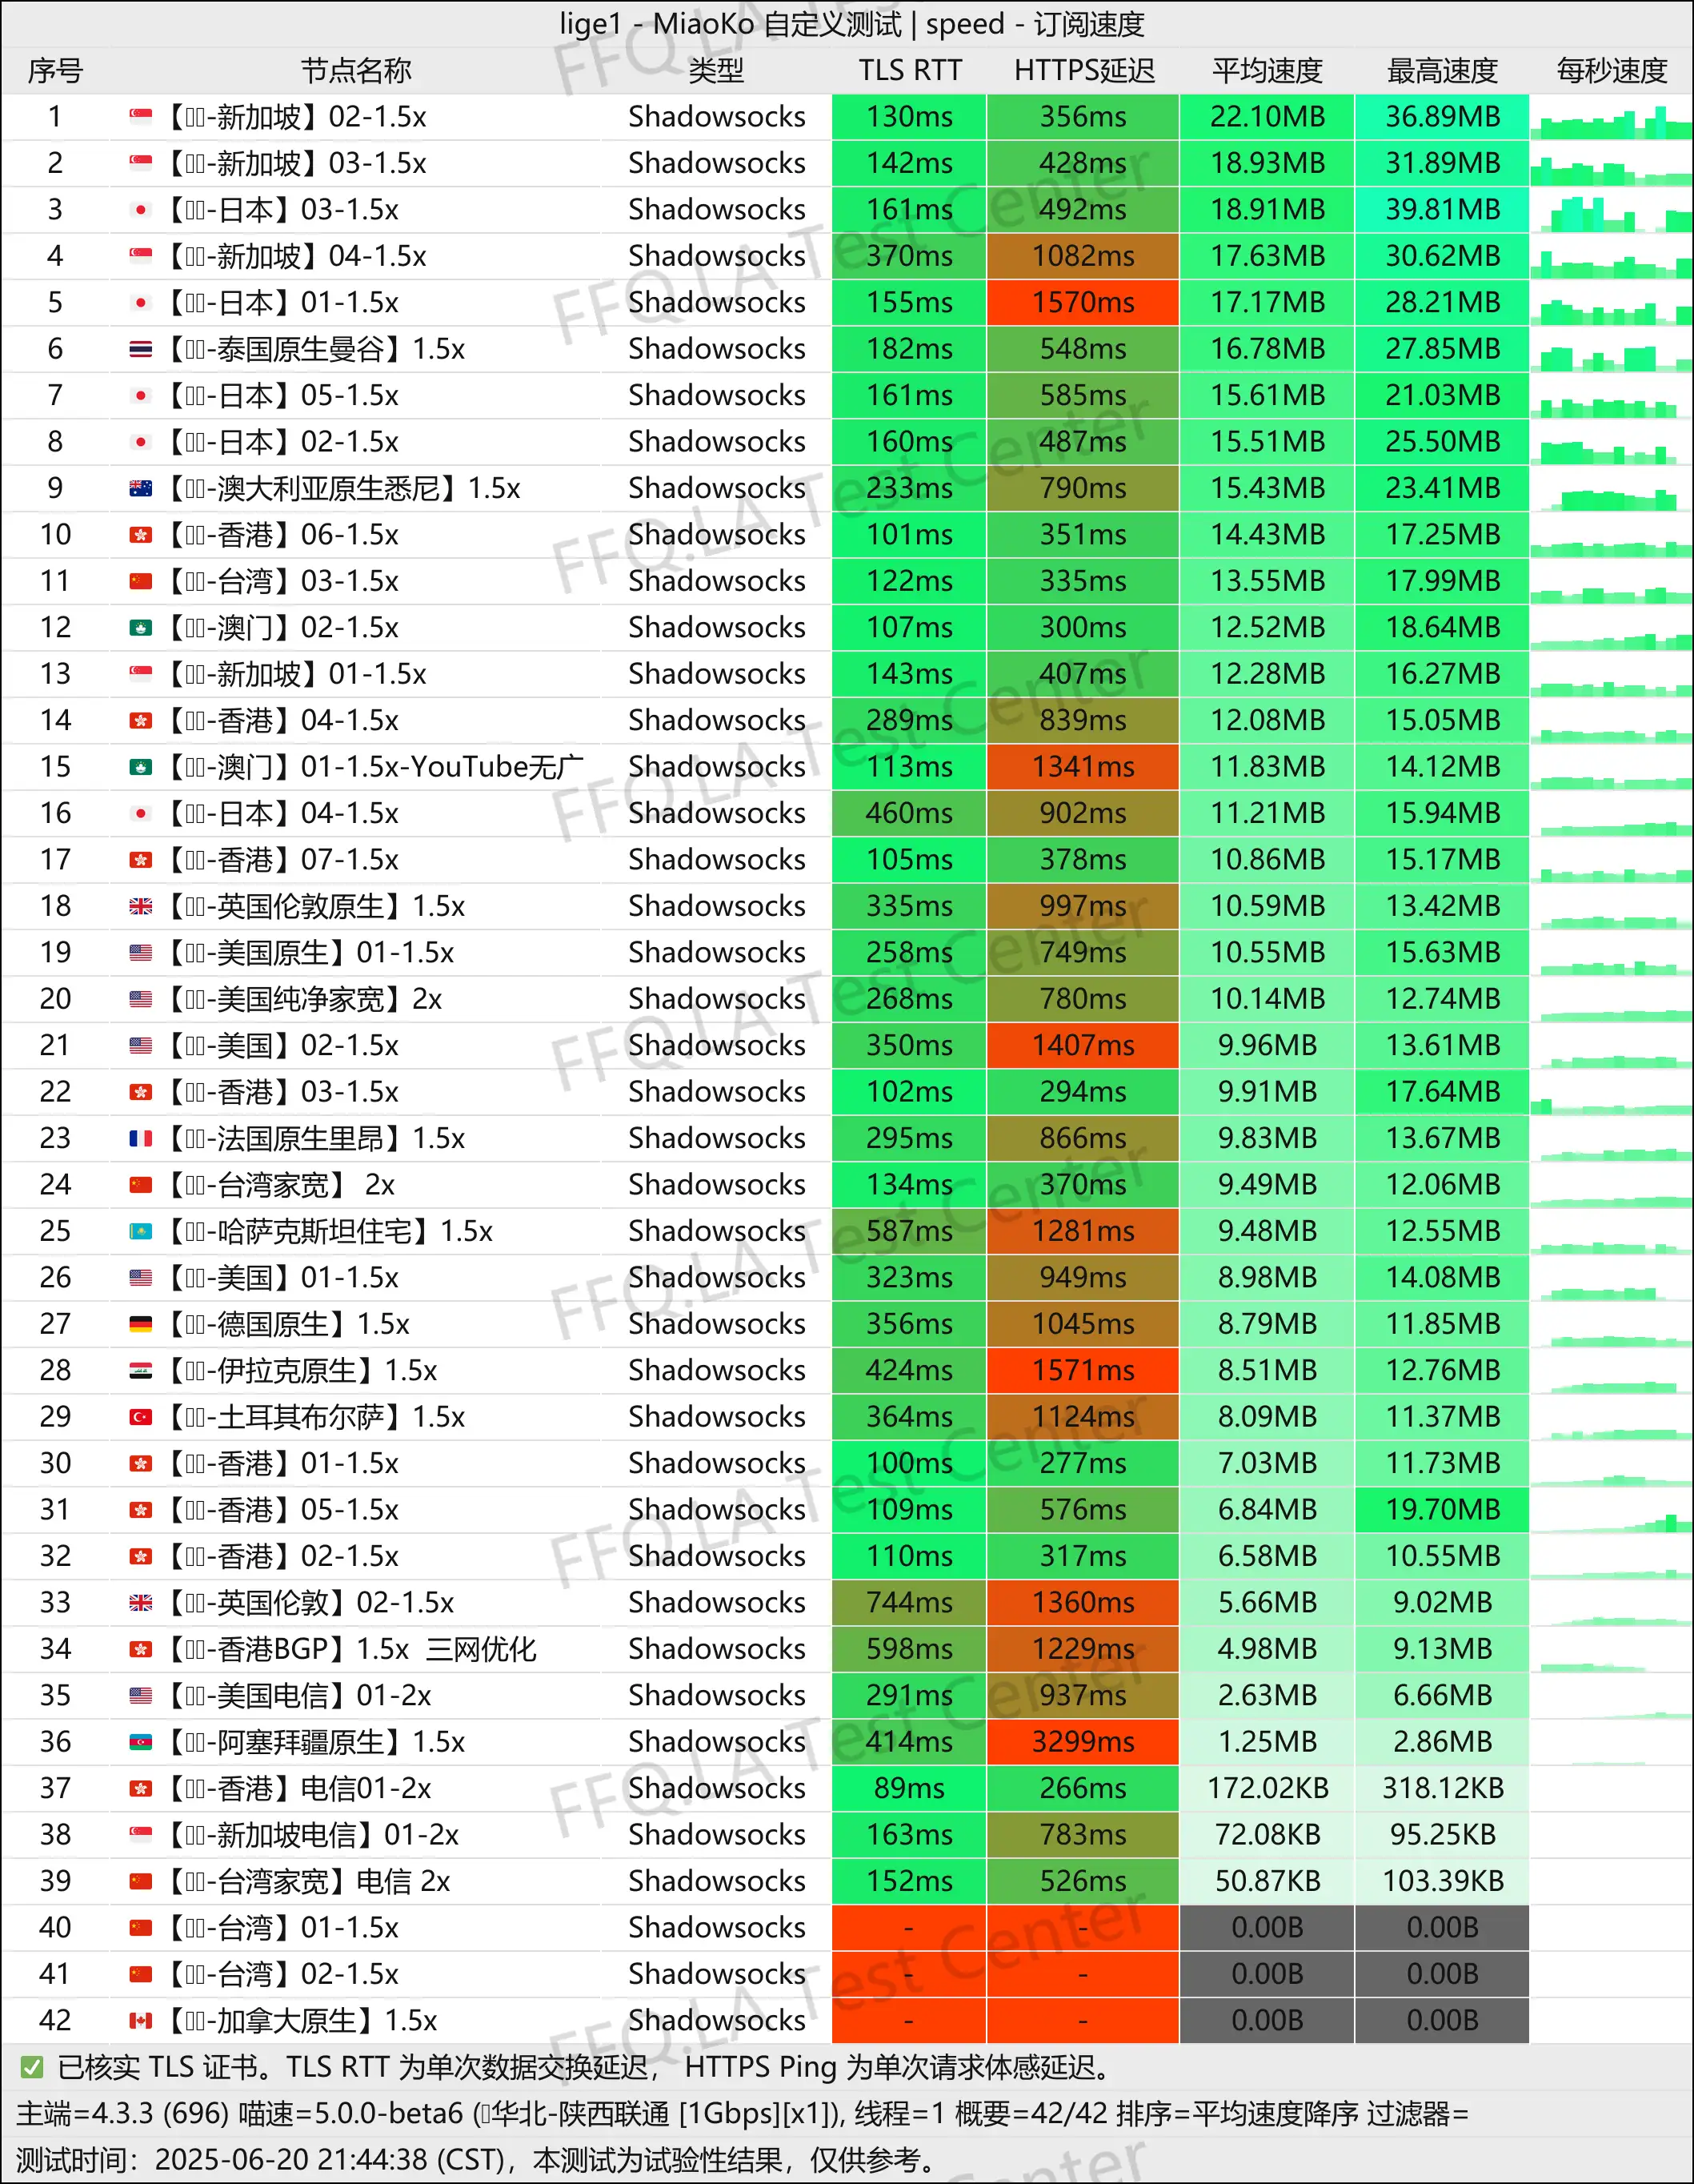Image resolution: width=1694 pixels, height=2184 pixels.
Task: Click the Singapore flag beside 新加坡 02-1.5x
Action: [141, 117]
